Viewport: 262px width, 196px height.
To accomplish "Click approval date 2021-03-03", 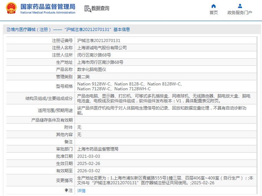I will click(89, 156).
